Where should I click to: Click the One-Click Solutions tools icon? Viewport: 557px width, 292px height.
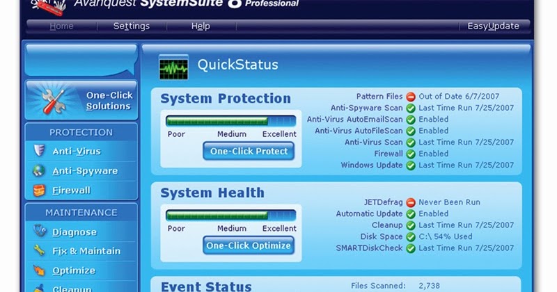[x=54, y=101]
